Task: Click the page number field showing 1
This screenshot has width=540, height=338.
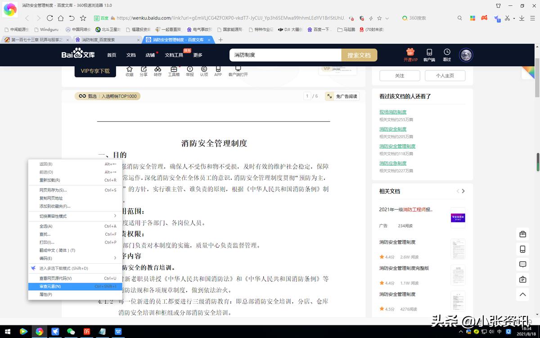Action: (306, 96)
